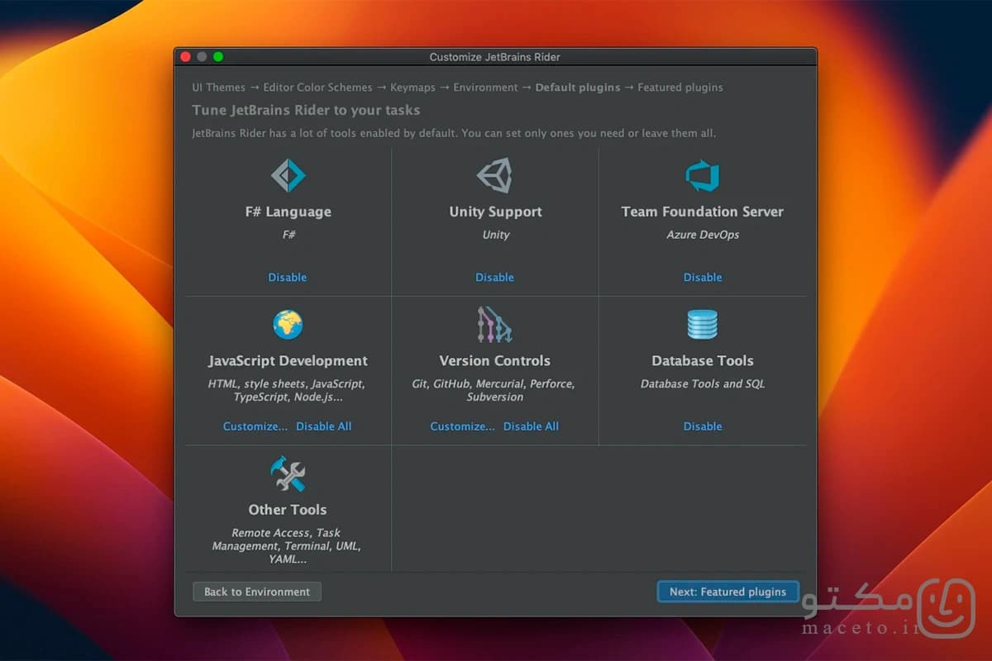Go back using Back to Environment button
This screenshot has height=661, width=992.
[257, 592]
